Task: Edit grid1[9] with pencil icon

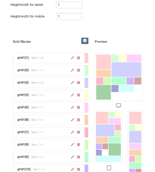Action: tap(72, 157)
